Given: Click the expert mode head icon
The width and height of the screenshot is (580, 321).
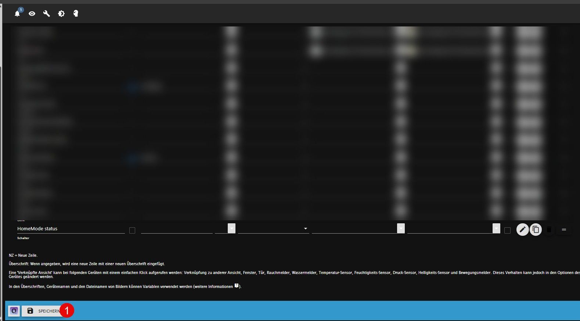Looking at the screenshot, I should [x=76, y=14].
